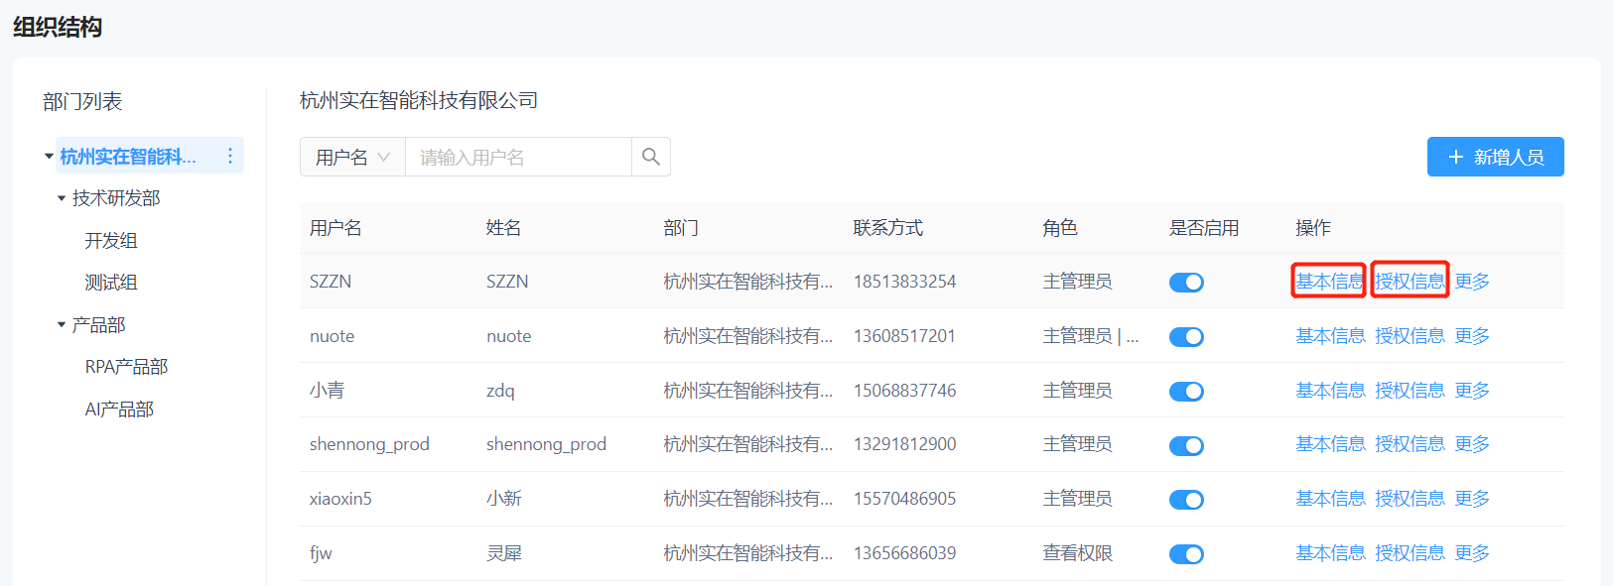Viewport: 1613px width, 586px height.
Task: Click the 新增人员 add button
Action: point(1495,157)
